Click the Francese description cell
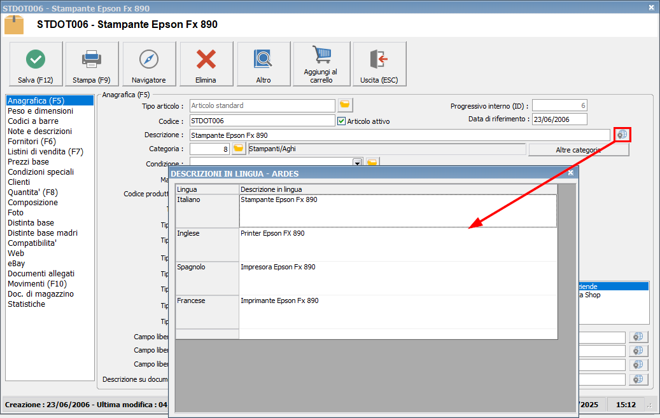 point(398,311)
